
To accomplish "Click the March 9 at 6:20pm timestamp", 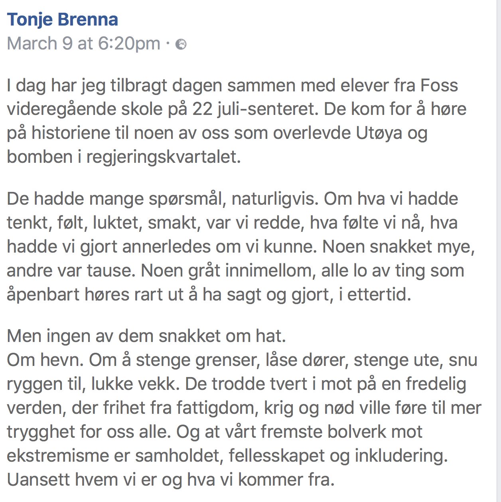I will [83, 43].
